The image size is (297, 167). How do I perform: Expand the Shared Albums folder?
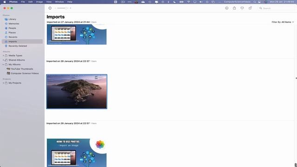pos(3,60)
